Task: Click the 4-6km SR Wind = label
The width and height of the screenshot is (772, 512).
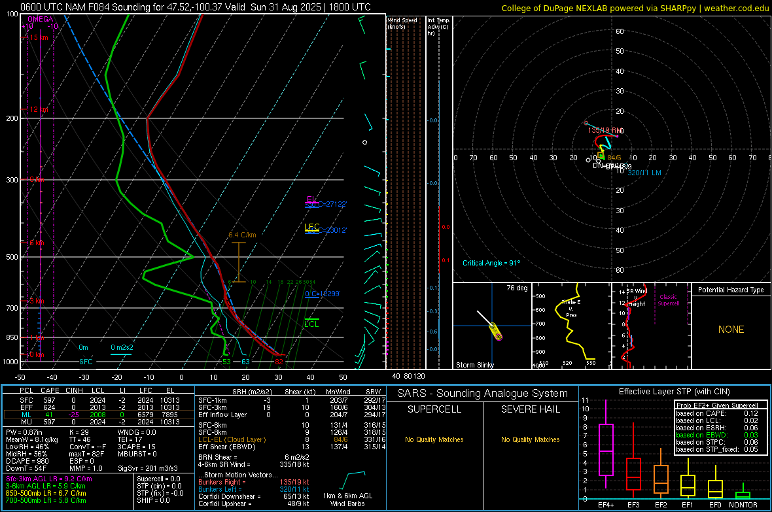Action: tap(224, 464)
